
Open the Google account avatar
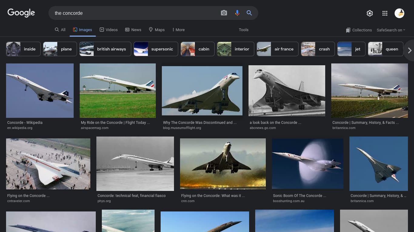pyautogui.click(x=399, y=13)
